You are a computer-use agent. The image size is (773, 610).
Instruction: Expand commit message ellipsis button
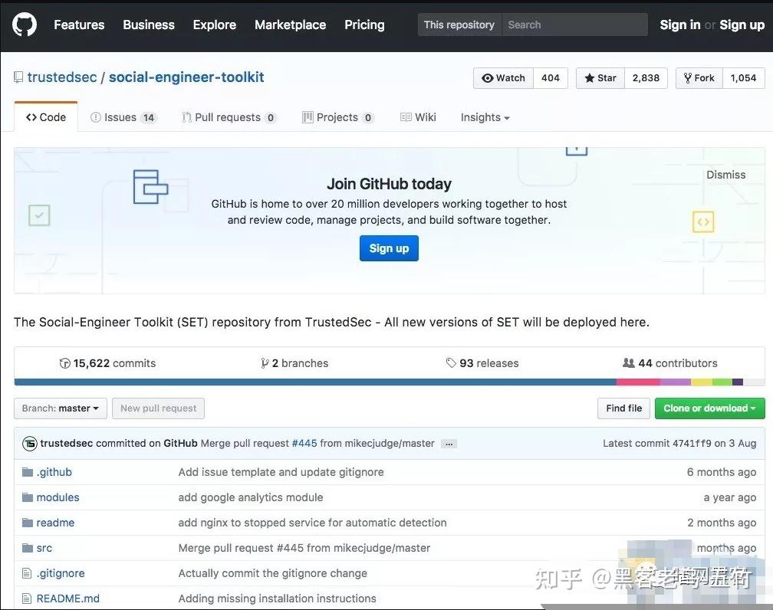pos(449,444)
